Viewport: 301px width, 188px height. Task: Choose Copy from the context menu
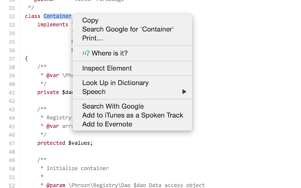90,20
